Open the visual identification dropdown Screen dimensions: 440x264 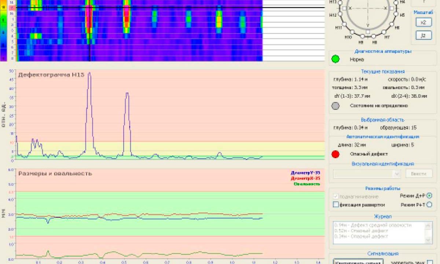pos(396,174)
